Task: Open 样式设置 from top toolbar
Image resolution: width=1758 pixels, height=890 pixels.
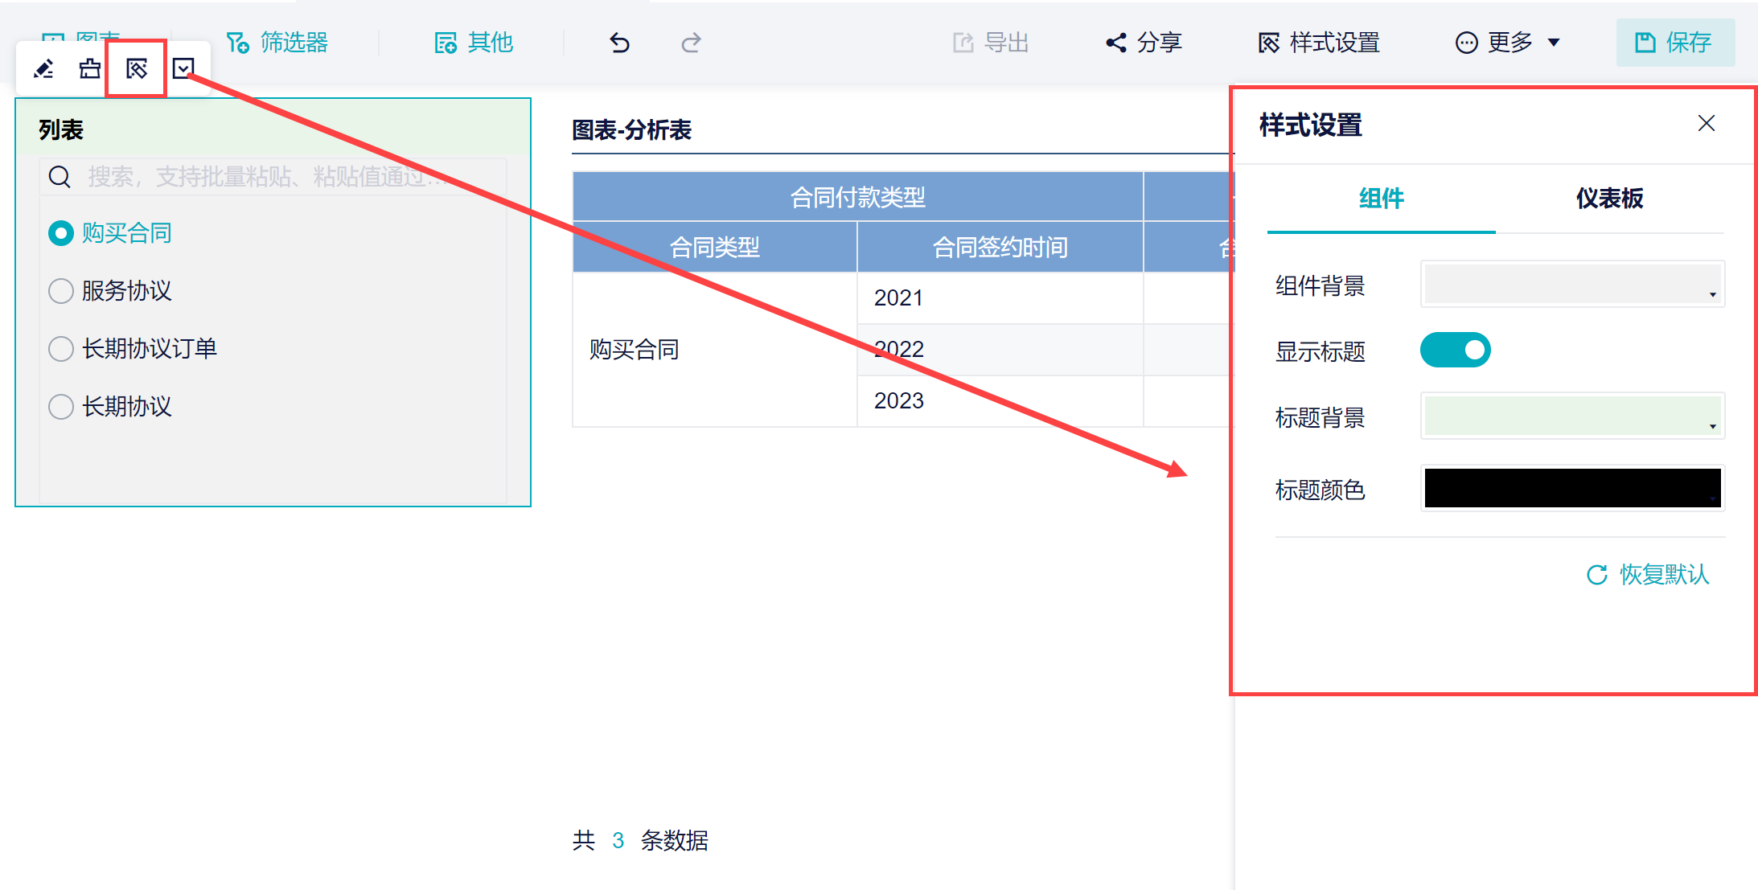Action: pos(1319,43)
